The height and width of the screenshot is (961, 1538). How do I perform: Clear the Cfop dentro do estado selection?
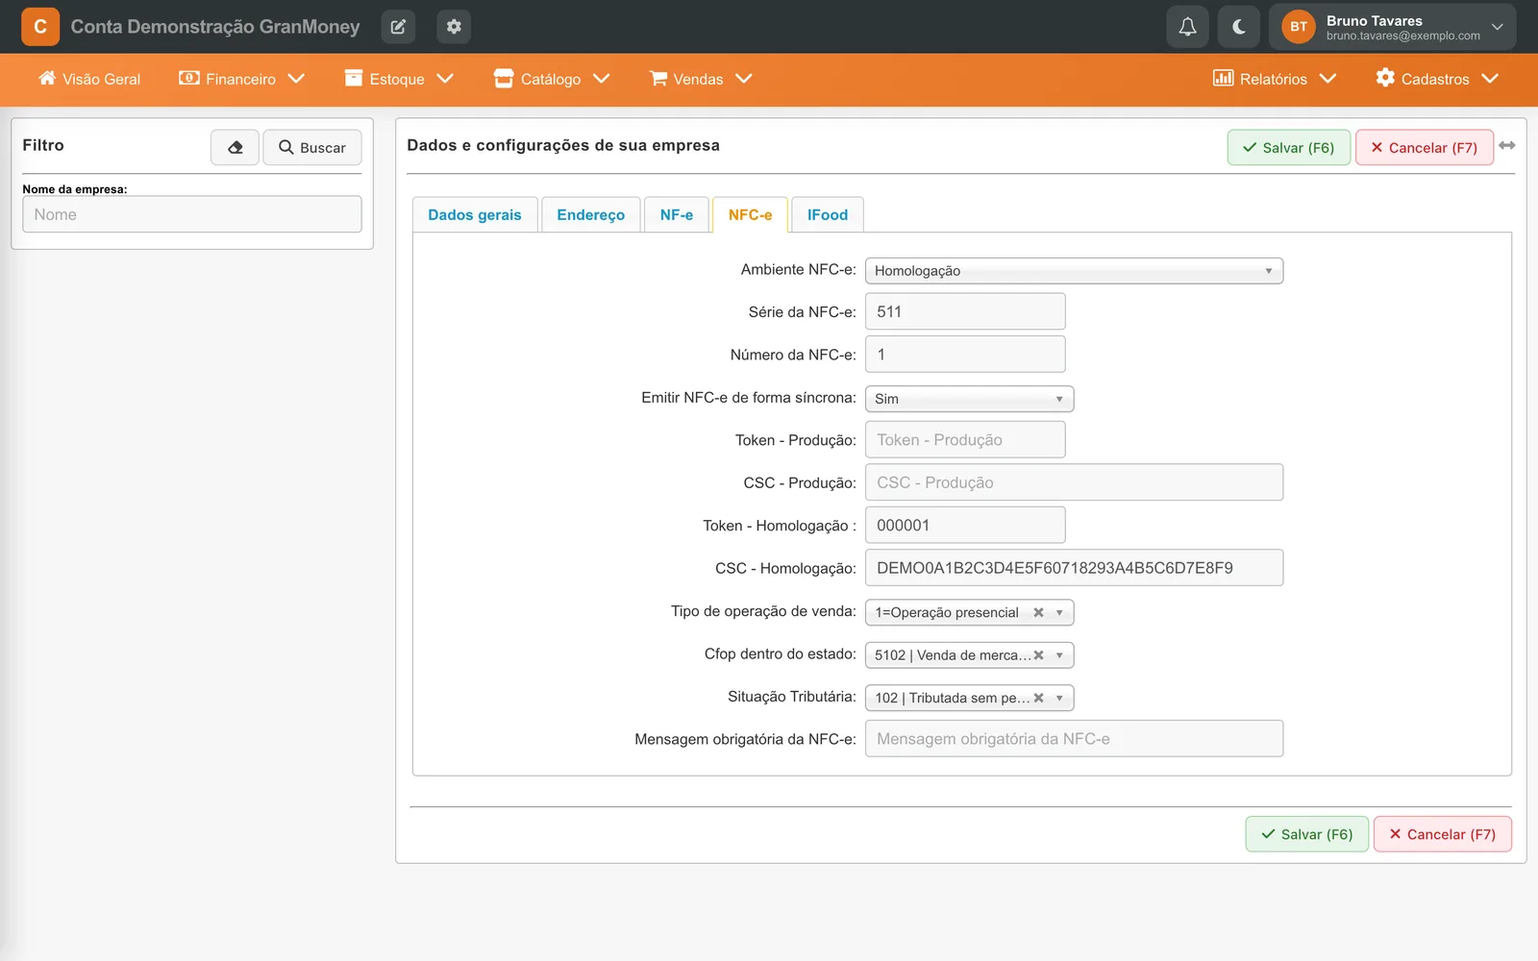[x=1038, y=655]
